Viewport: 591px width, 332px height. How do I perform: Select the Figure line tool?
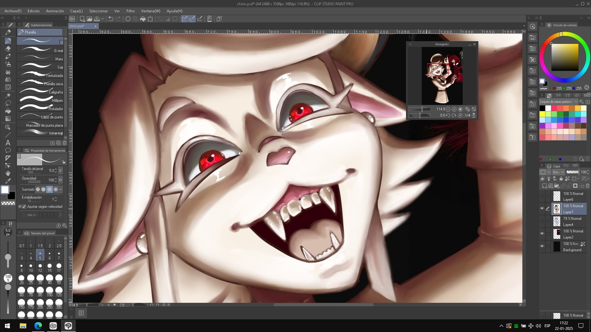(8, 135)
